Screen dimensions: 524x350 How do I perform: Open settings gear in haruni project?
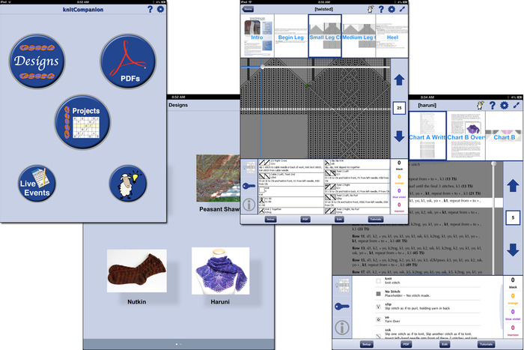tap(505, 106)
